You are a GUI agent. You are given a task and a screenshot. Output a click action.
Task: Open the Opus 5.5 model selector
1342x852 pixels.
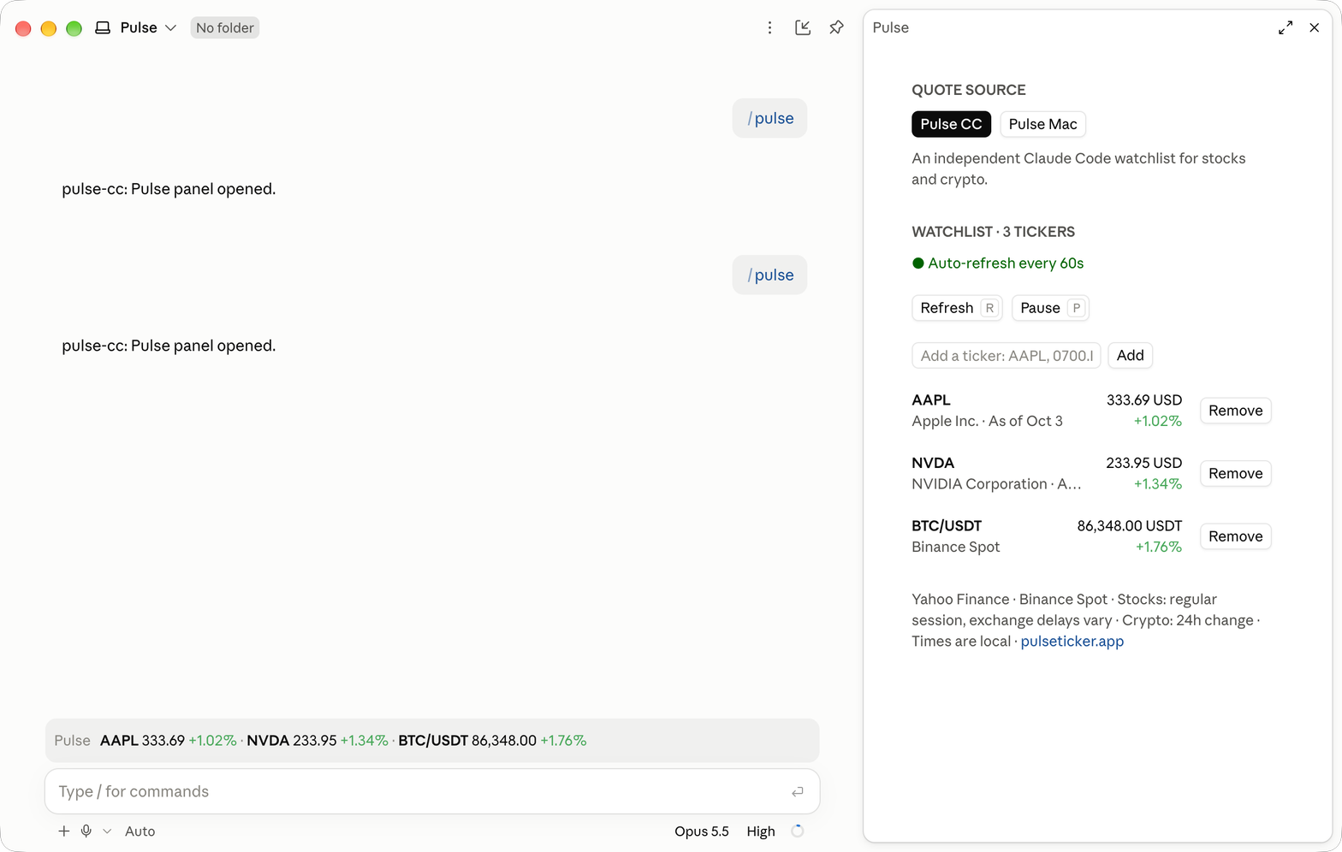pos(702,831)
